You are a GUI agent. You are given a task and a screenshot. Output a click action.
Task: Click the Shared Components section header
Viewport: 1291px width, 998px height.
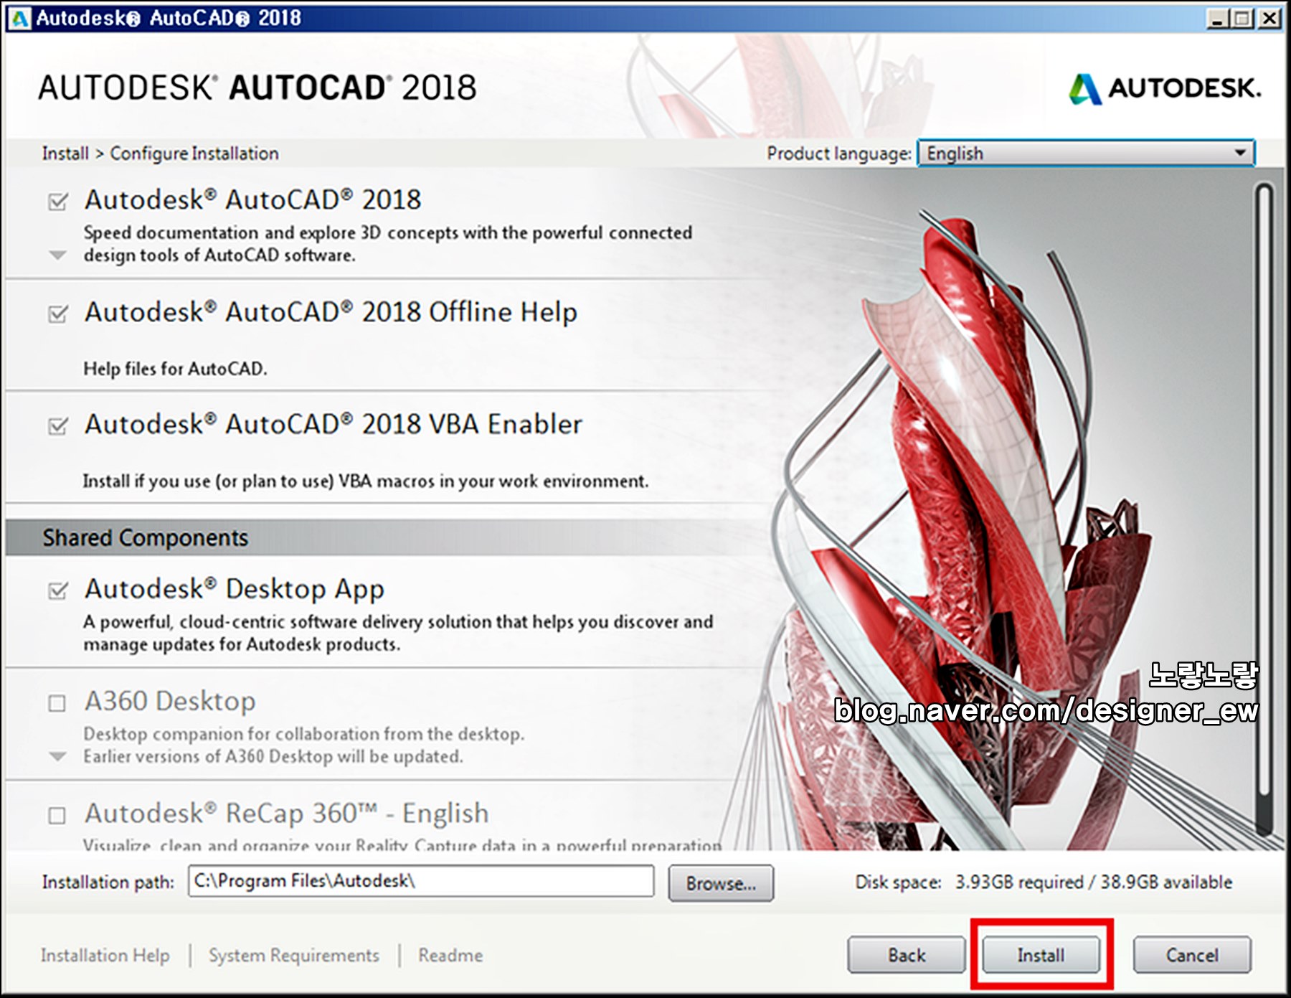[145, 538]
